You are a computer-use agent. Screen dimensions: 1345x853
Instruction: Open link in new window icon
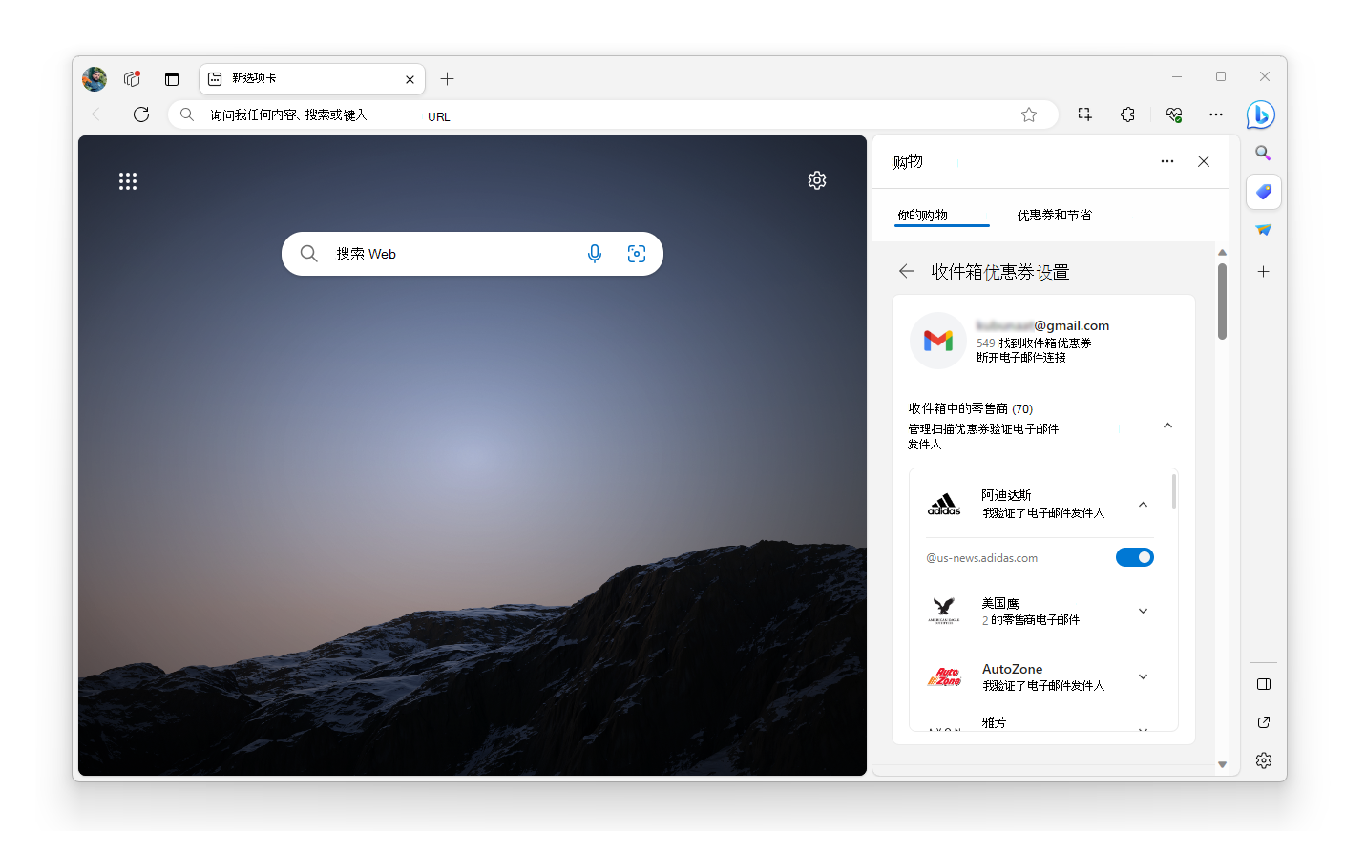(x=1264, y=722)
